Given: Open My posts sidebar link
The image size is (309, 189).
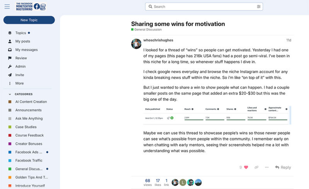Looking at the screenshot, I should coord(22,41).
